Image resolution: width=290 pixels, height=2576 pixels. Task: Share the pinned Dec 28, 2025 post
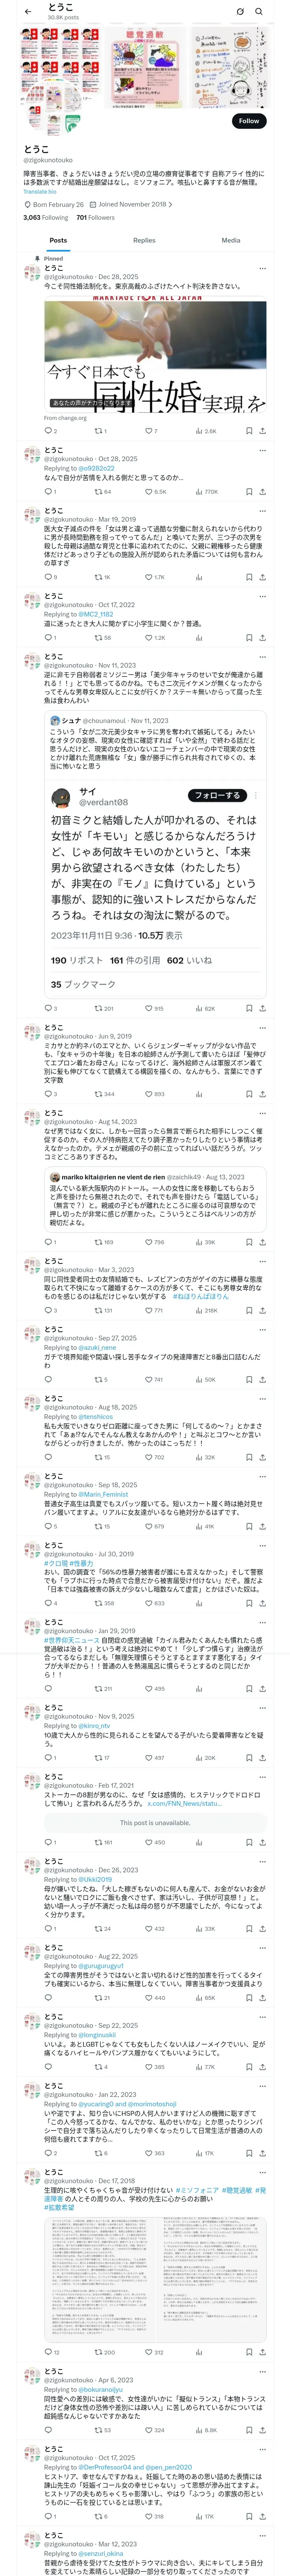(x=262, y=431)
